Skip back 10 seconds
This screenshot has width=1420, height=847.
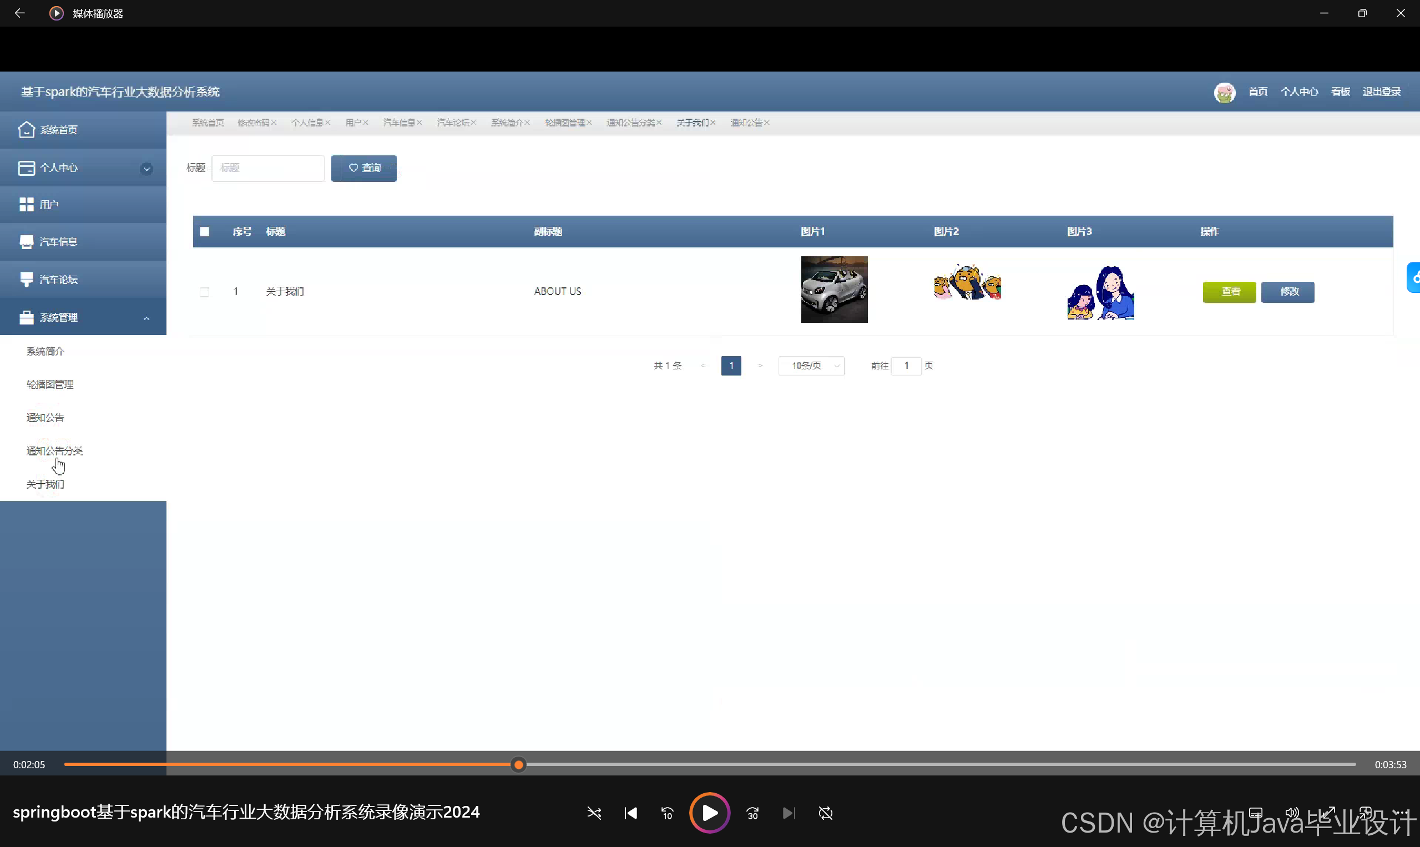667,813
